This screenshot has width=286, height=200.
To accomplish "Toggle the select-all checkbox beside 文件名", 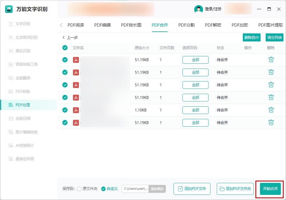I will click(x=65, y=48).
